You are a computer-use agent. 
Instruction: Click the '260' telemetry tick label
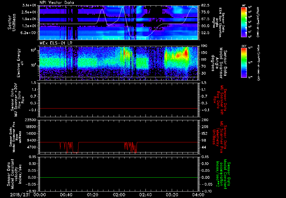tap(204, 120)
